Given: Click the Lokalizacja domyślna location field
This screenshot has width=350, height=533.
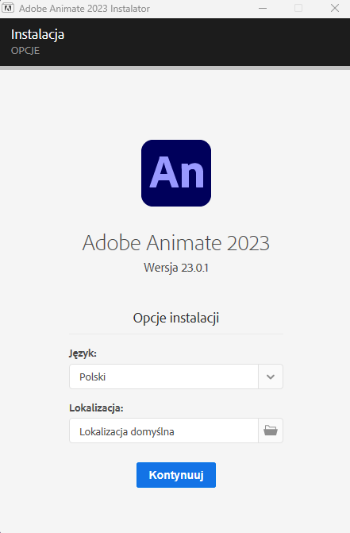Looking at the screenshot, I should click(164, 431).
